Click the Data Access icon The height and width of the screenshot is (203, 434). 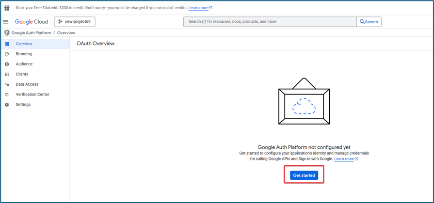tap(7, 85)
